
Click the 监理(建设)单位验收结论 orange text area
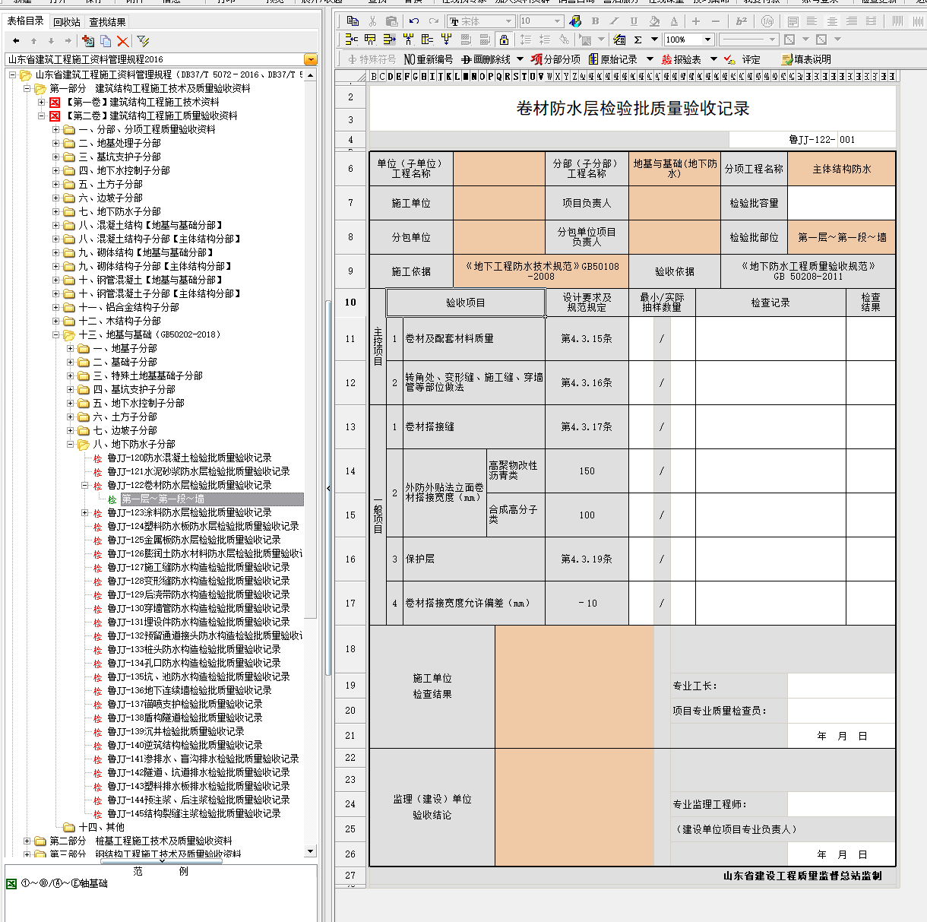[574, 807]
